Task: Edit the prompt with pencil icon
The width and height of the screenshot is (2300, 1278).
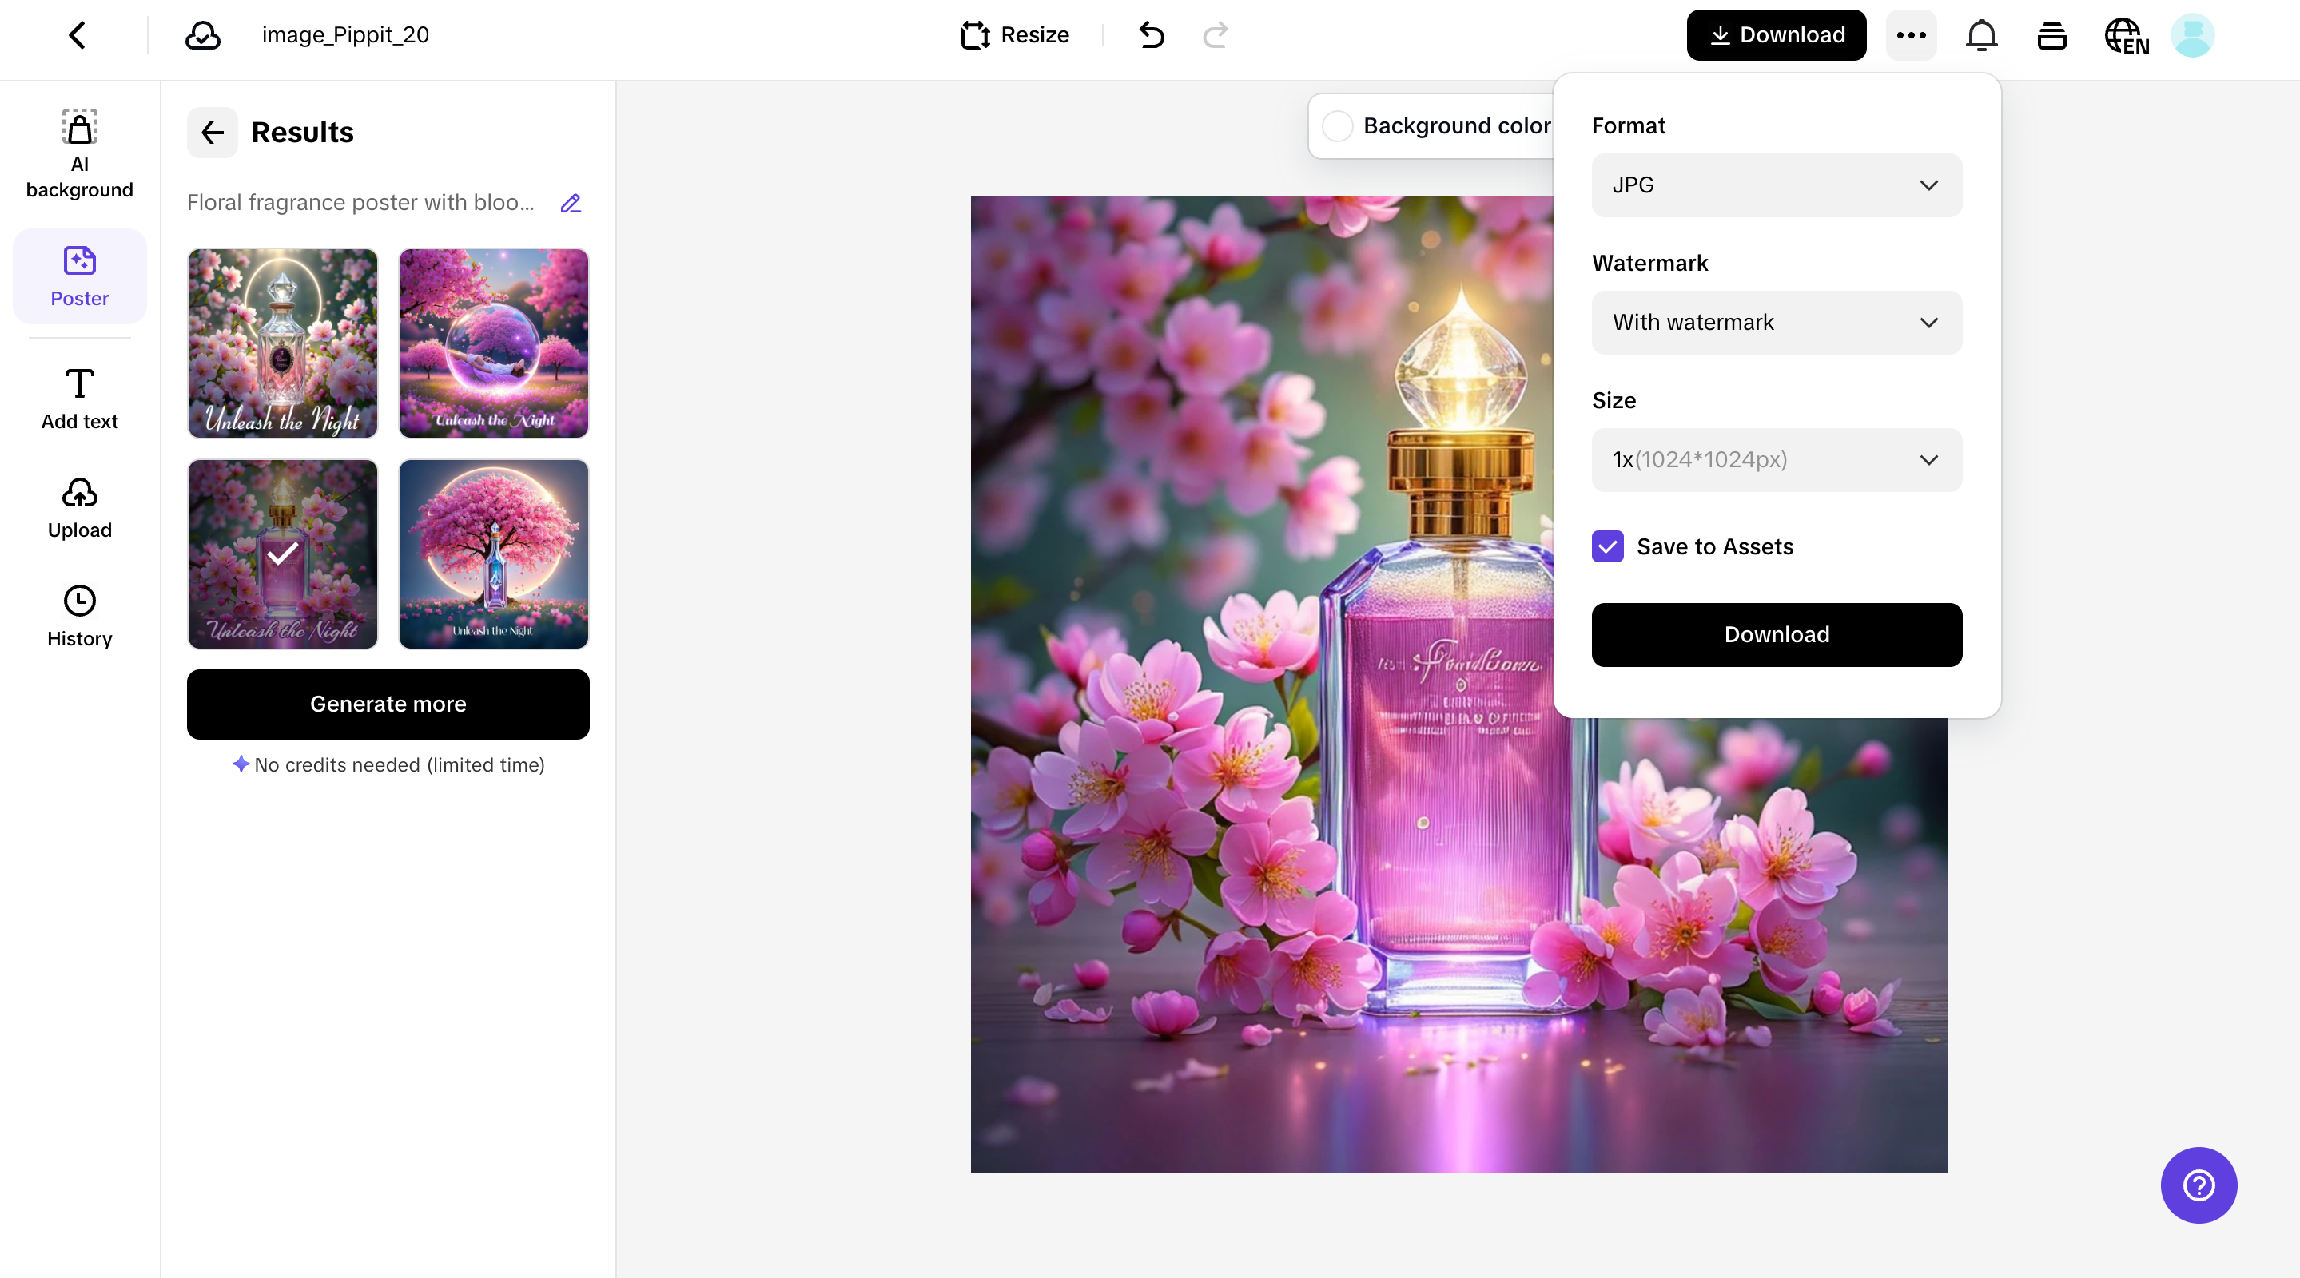Action: 571,204
